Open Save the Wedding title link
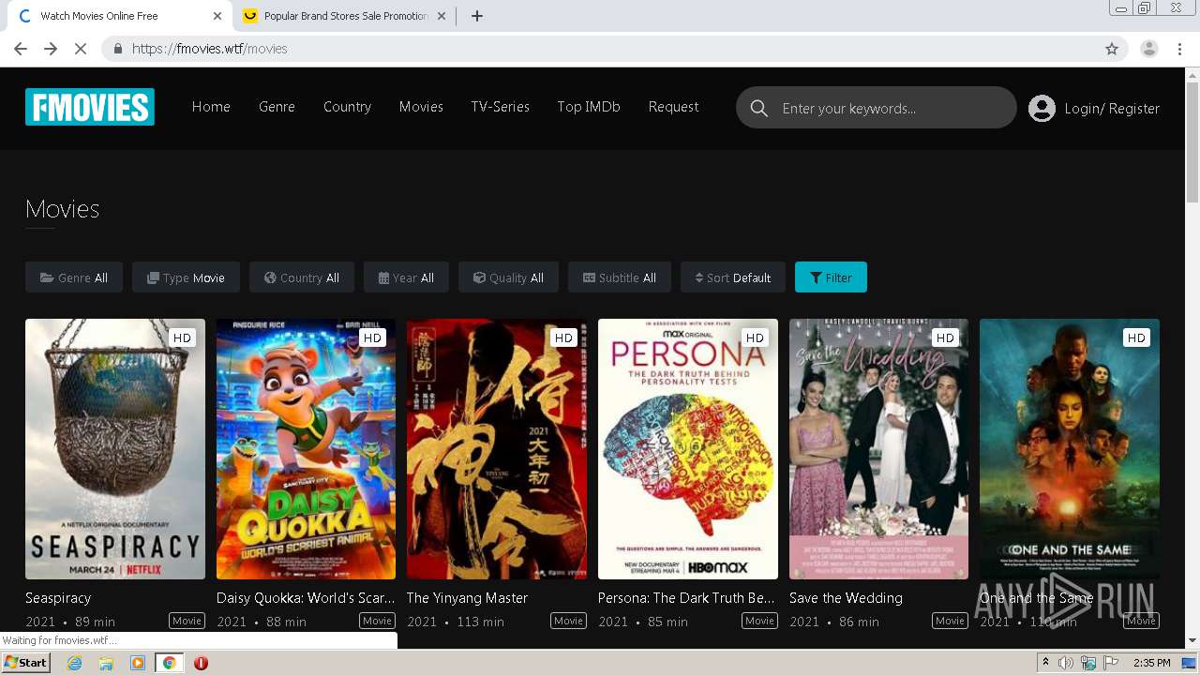Image resolution: width=1200 pixels, height=675 pixels. (x=846, y=598)
